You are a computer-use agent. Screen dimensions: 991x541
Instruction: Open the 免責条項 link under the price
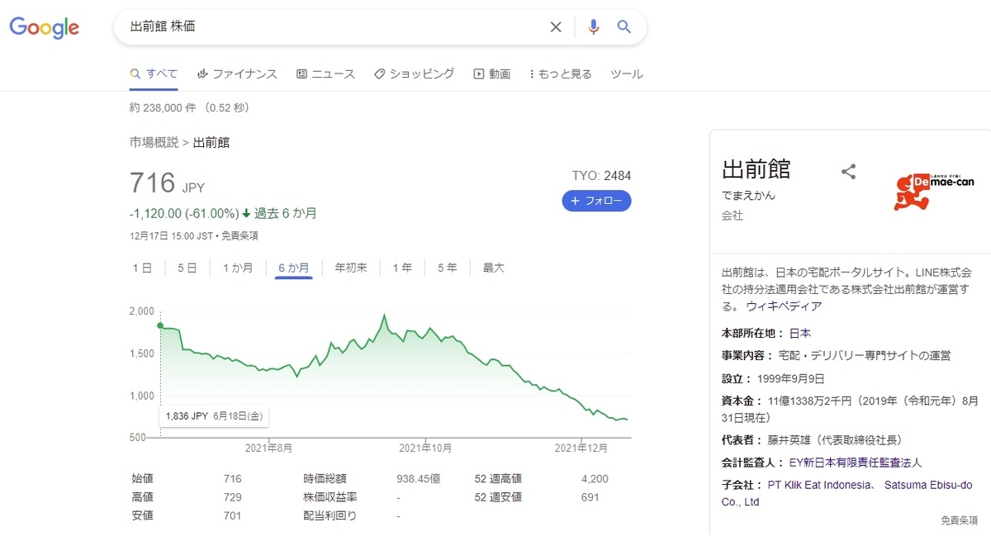[x=240, y=235]
